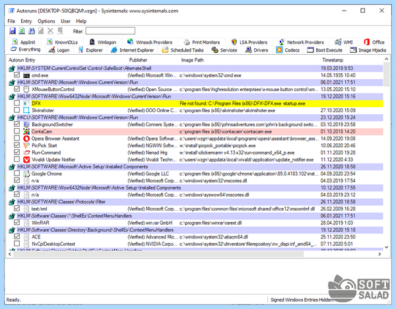The image size is (396, 309).
Task: Click registry icon beside Protocols\Filter key
Action: coord(12,202)
